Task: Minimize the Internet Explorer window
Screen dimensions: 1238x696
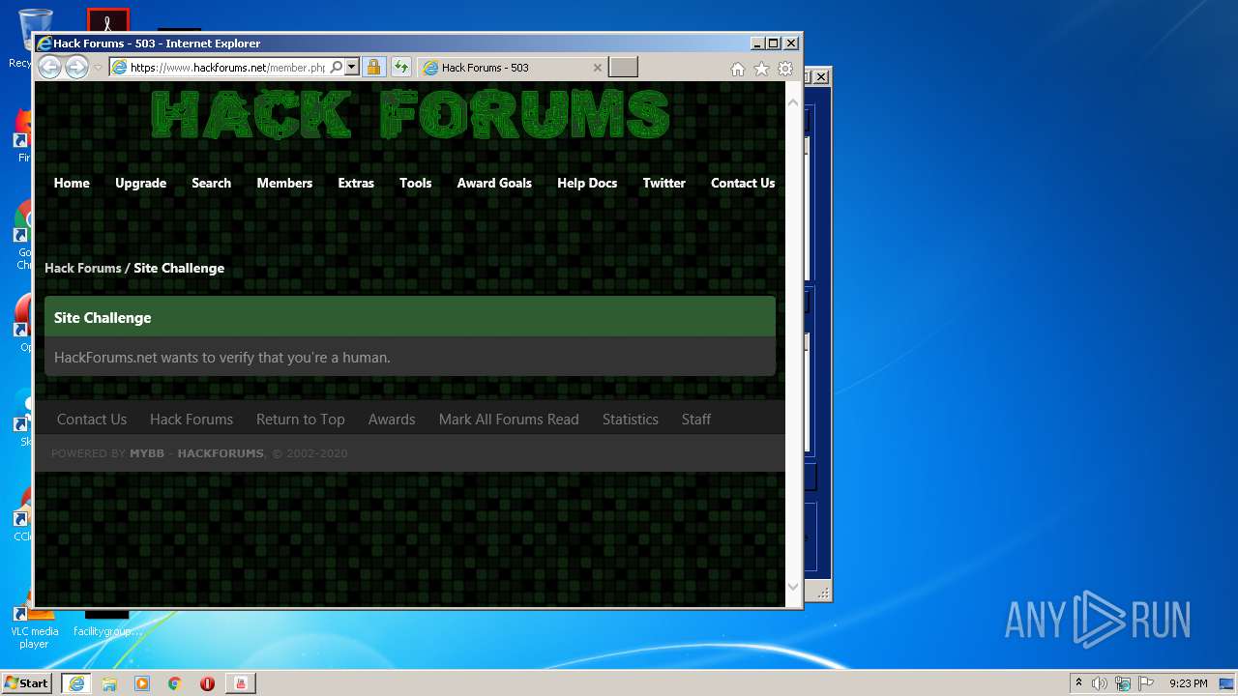Action: (756, 43)
